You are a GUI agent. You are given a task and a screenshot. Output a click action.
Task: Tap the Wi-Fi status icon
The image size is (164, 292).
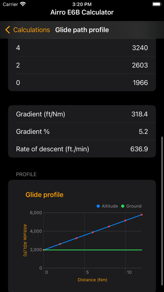(x=23, y=4)
